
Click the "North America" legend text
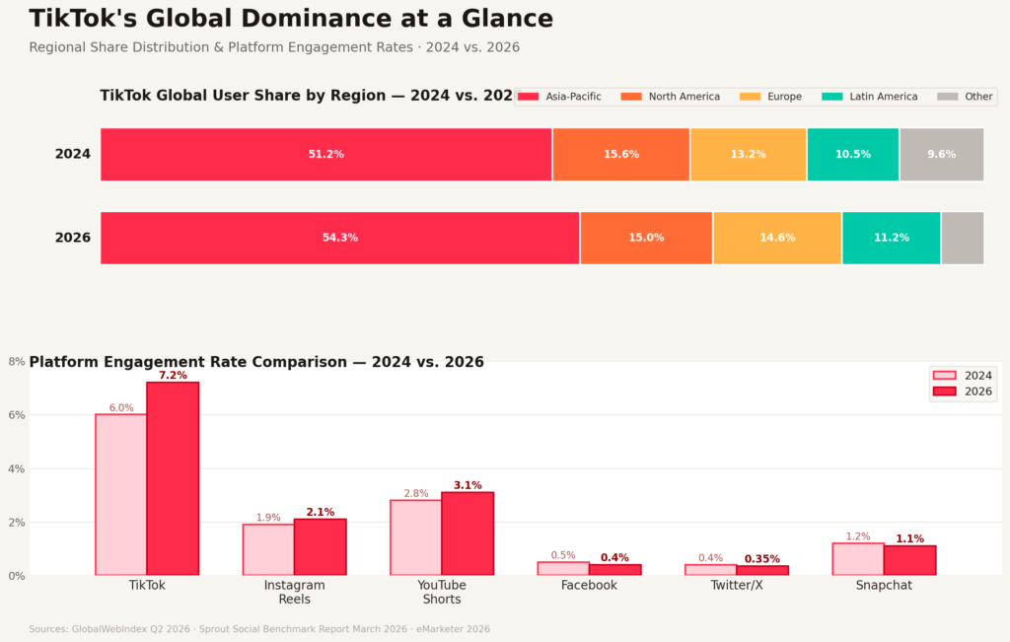(x=685, y=97)
